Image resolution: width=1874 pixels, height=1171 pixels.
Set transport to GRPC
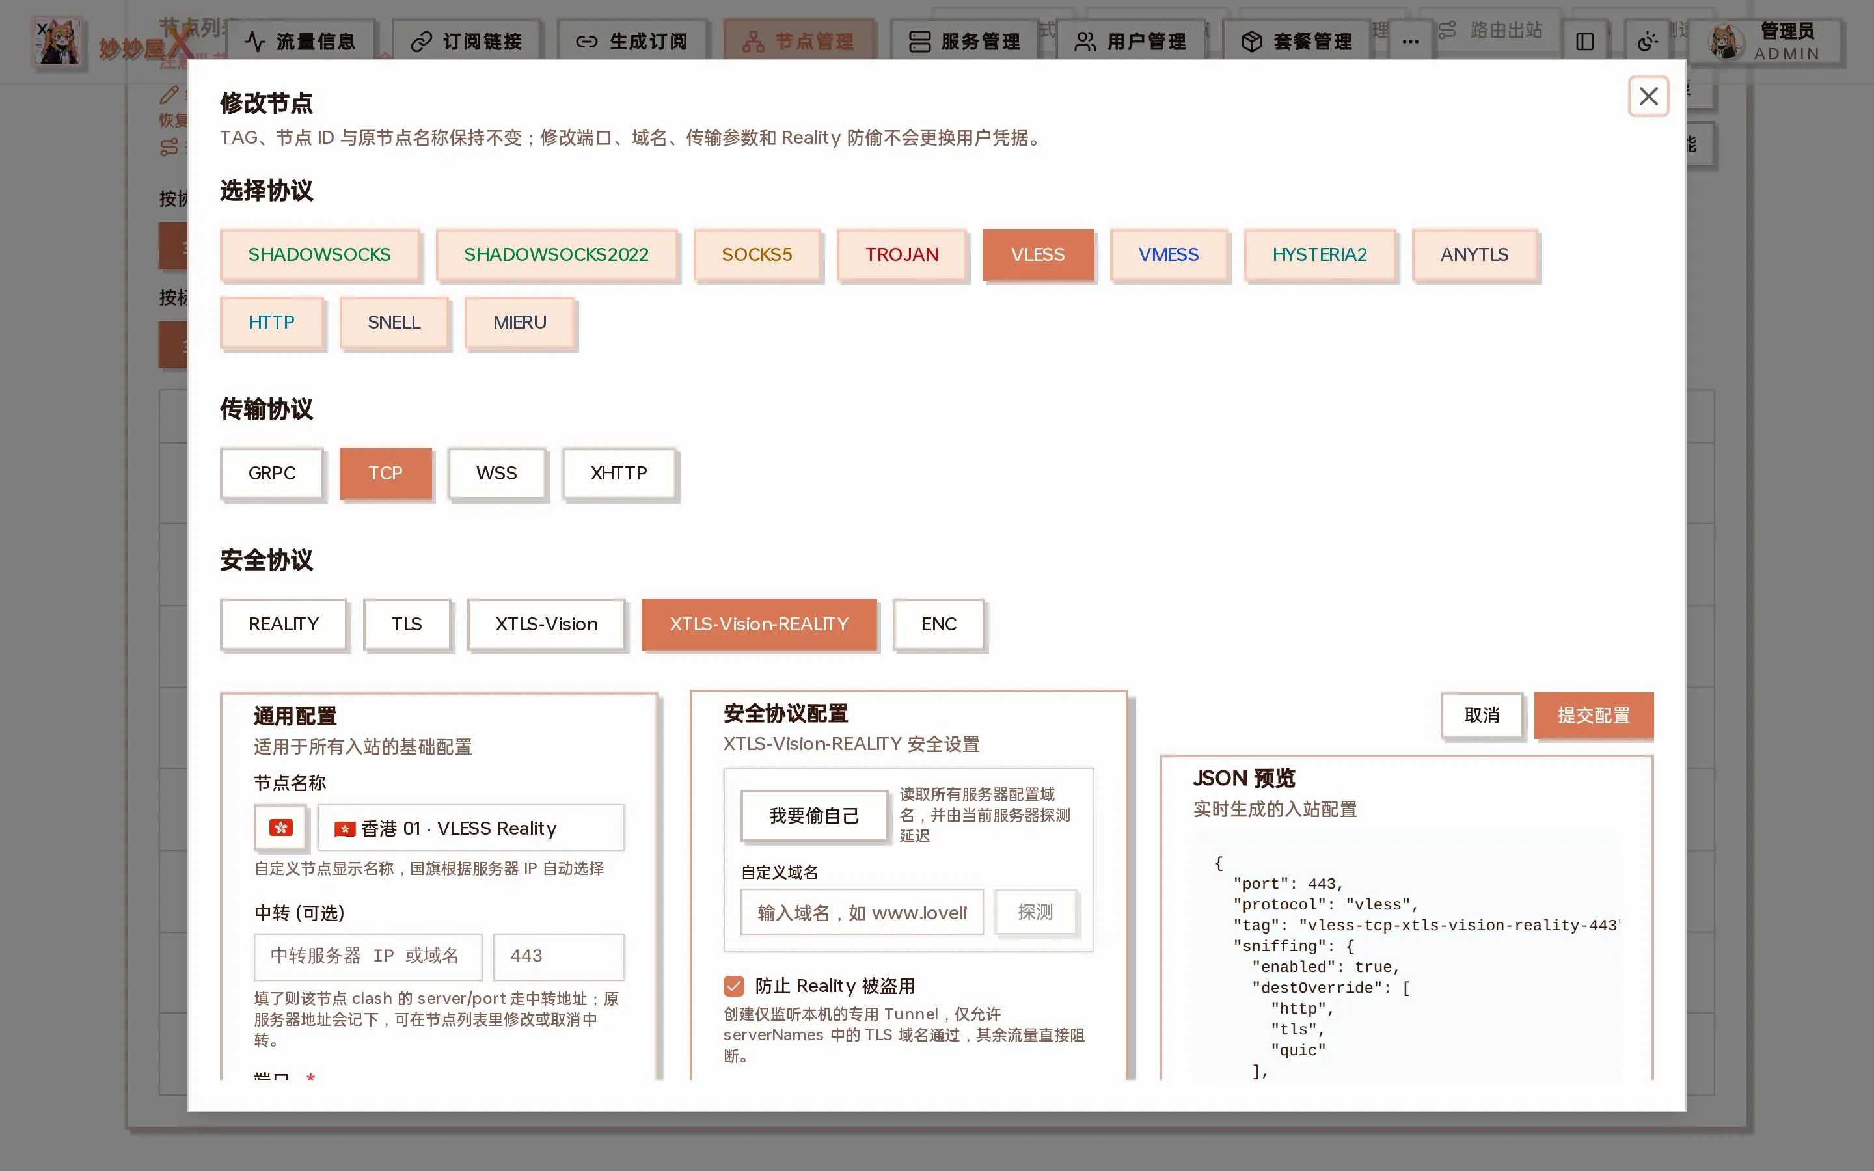pos(272,473)
